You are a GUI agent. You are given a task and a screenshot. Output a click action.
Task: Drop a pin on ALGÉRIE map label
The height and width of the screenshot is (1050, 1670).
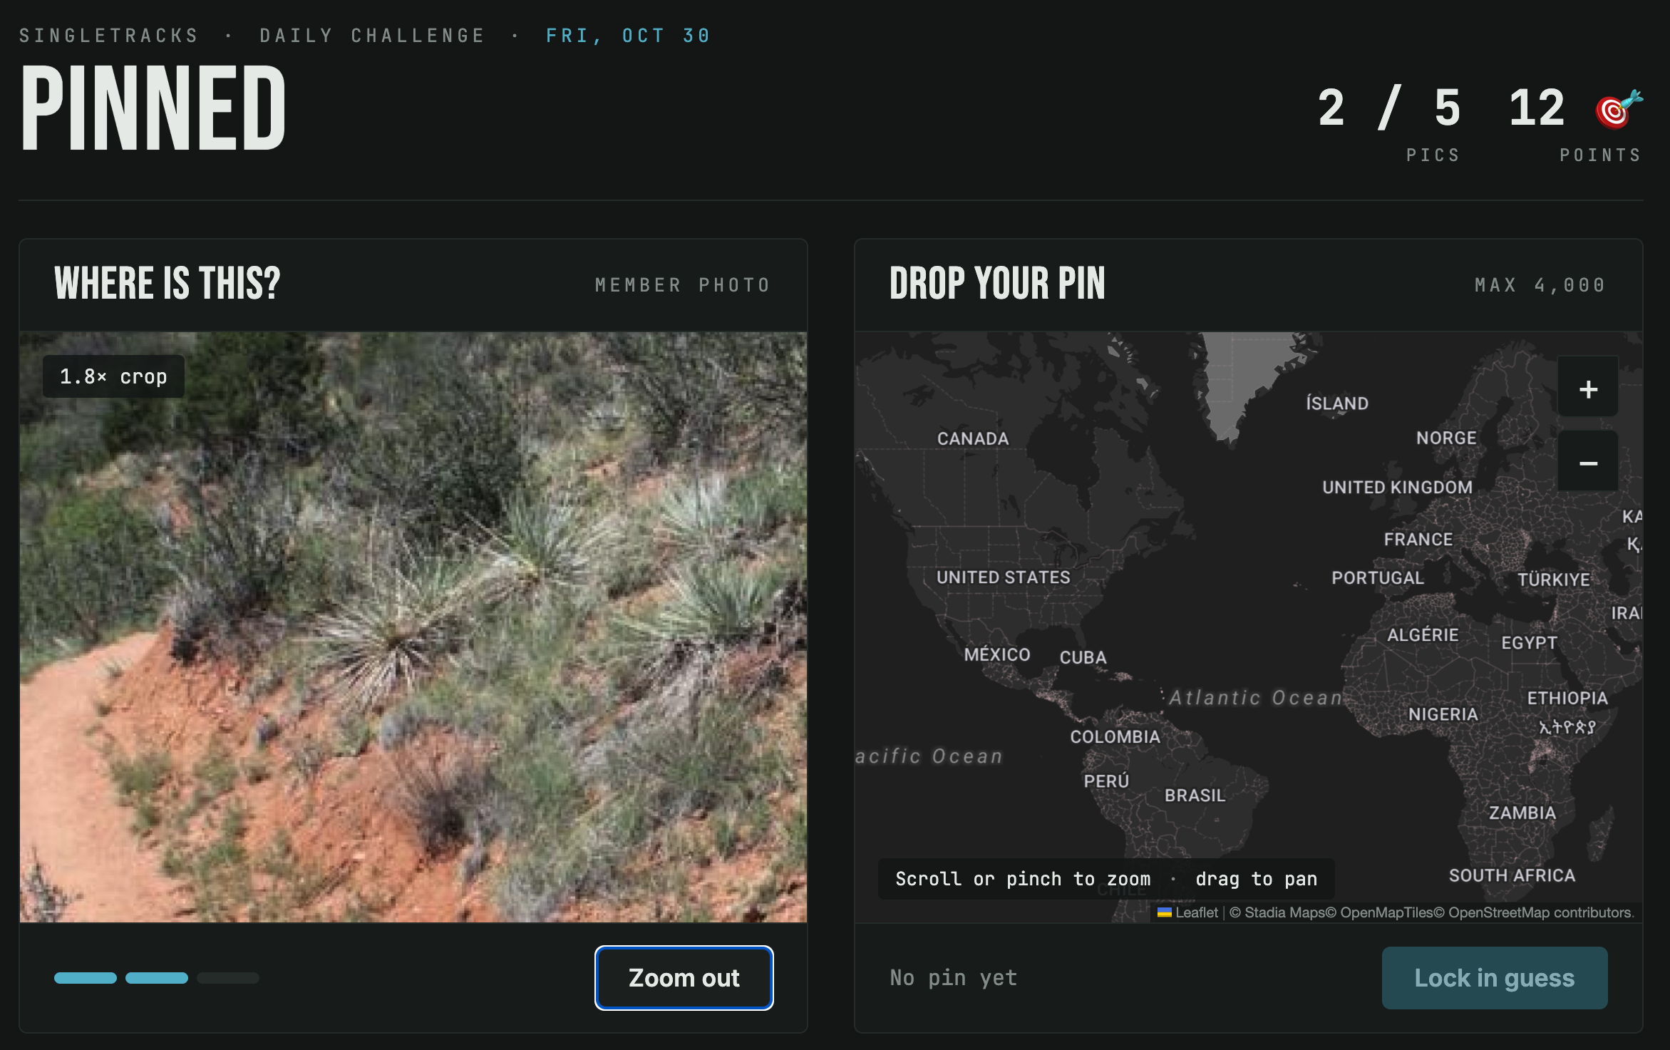click(1422, 634)
